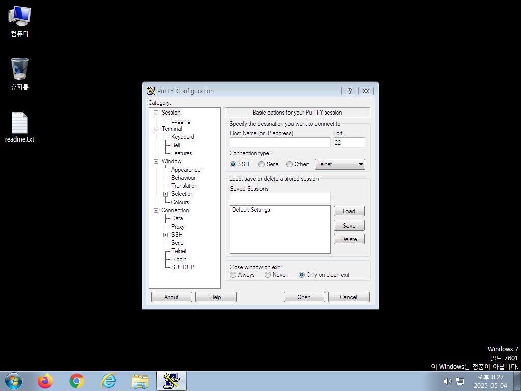Select the Window category
Viewport: 521px width, 391px height.
coord(171,161)
